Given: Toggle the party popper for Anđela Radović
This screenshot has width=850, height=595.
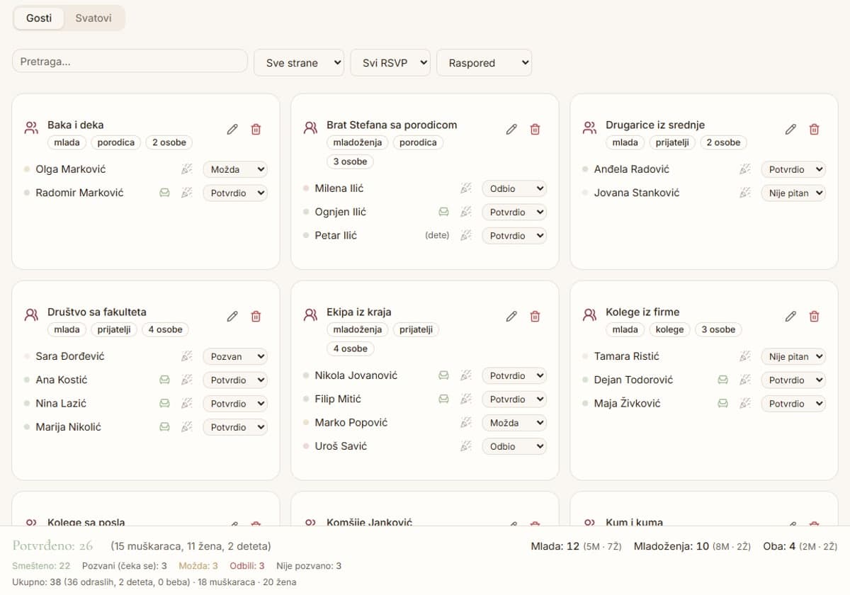Looking at the screenshot, I should tap(744, 169).
